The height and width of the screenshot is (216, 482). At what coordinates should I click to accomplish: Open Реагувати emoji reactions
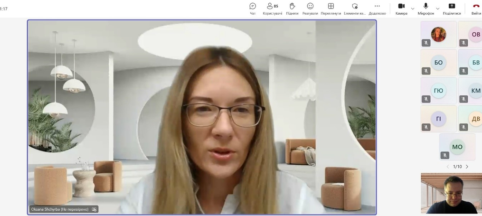tap(310, 9)
